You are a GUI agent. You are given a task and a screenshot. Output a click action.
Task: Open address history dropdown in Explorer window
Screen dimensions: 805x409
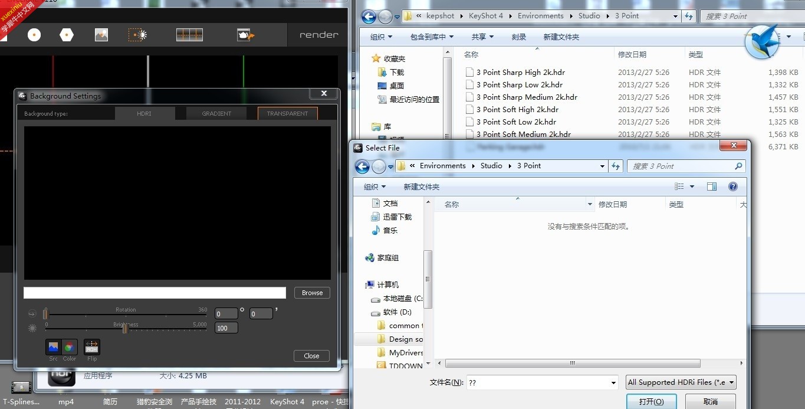coord(676,17)
